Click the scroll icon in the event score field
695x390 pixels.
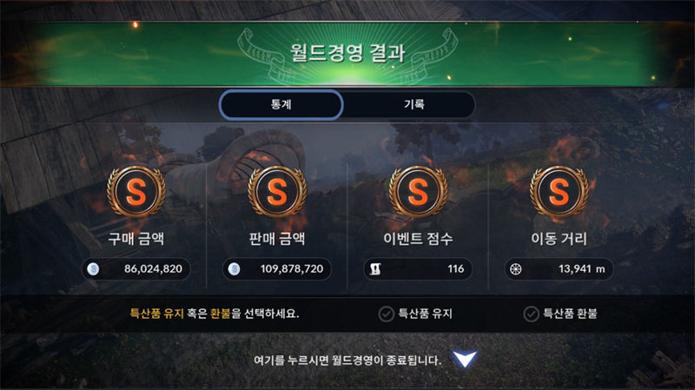375,269
